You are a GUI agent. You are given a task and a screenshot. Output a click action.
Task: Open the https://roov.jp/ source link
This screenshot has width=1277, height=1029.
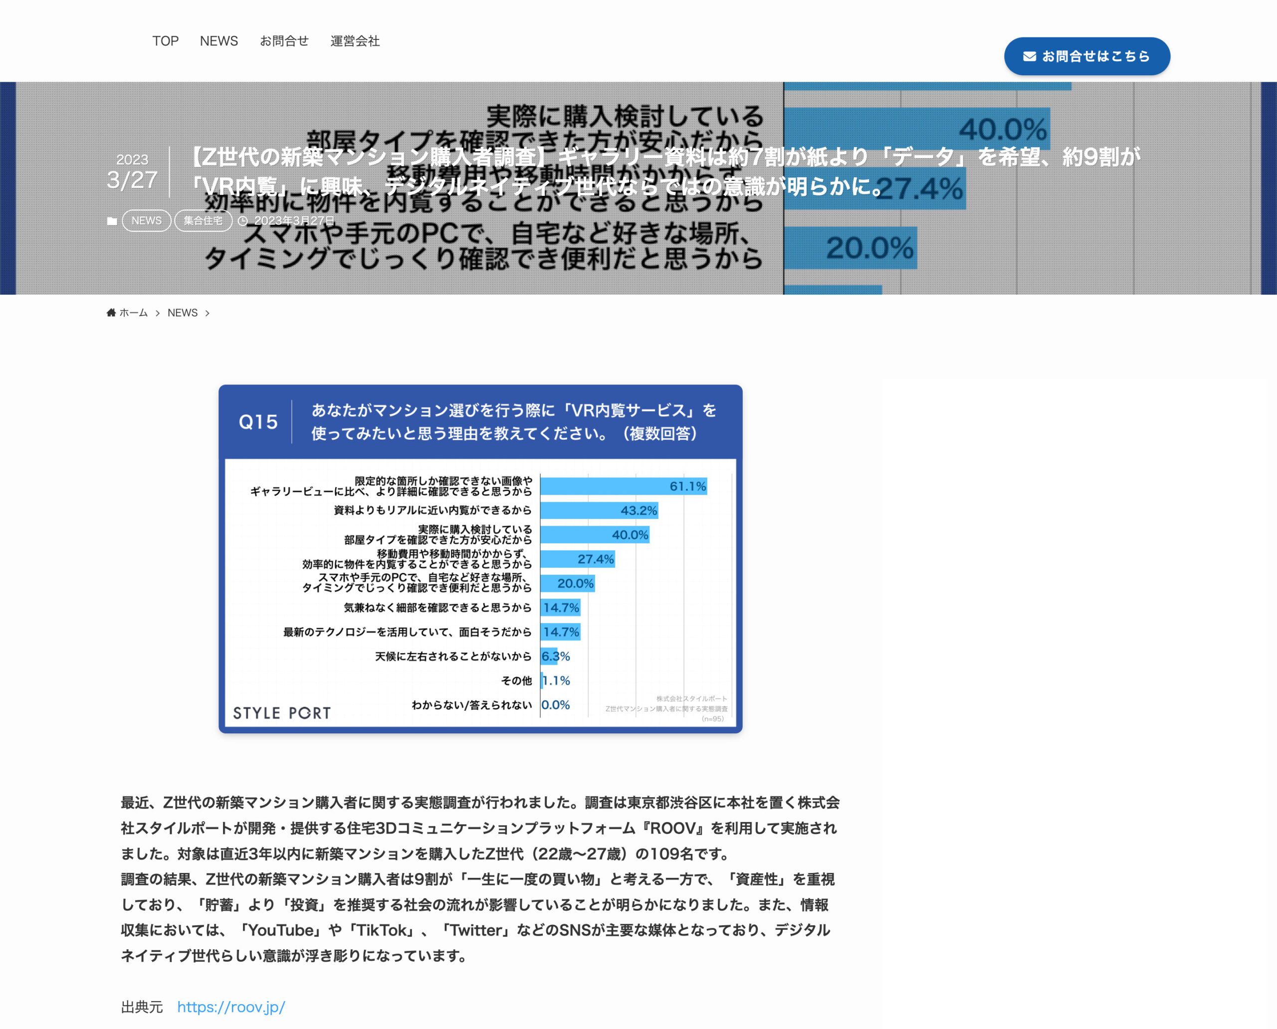[231, 1007]
